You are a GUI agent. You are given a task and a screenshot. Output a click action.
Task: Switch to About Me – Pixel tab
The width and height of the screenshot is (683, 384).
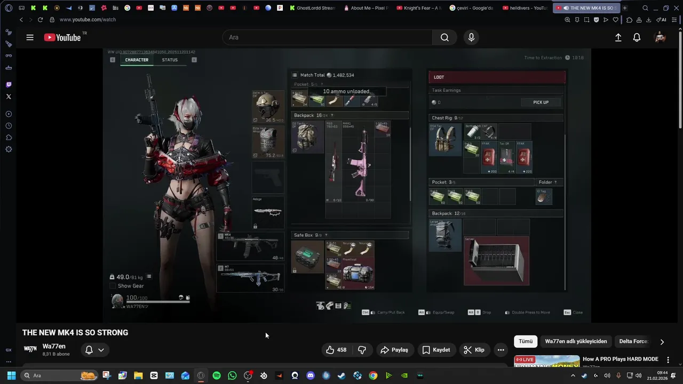click(x=366, y=8)
